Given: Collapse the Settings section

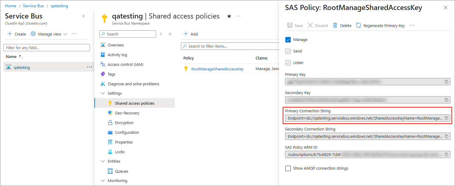Looking at the screenshot, I should click(x=103, y=93).
